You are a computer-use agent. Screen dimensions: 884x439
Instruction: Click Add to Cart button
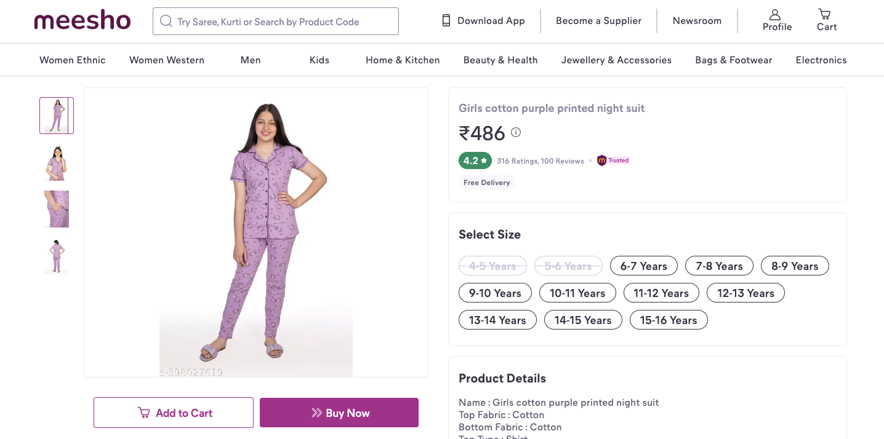(x=174, y=413)
